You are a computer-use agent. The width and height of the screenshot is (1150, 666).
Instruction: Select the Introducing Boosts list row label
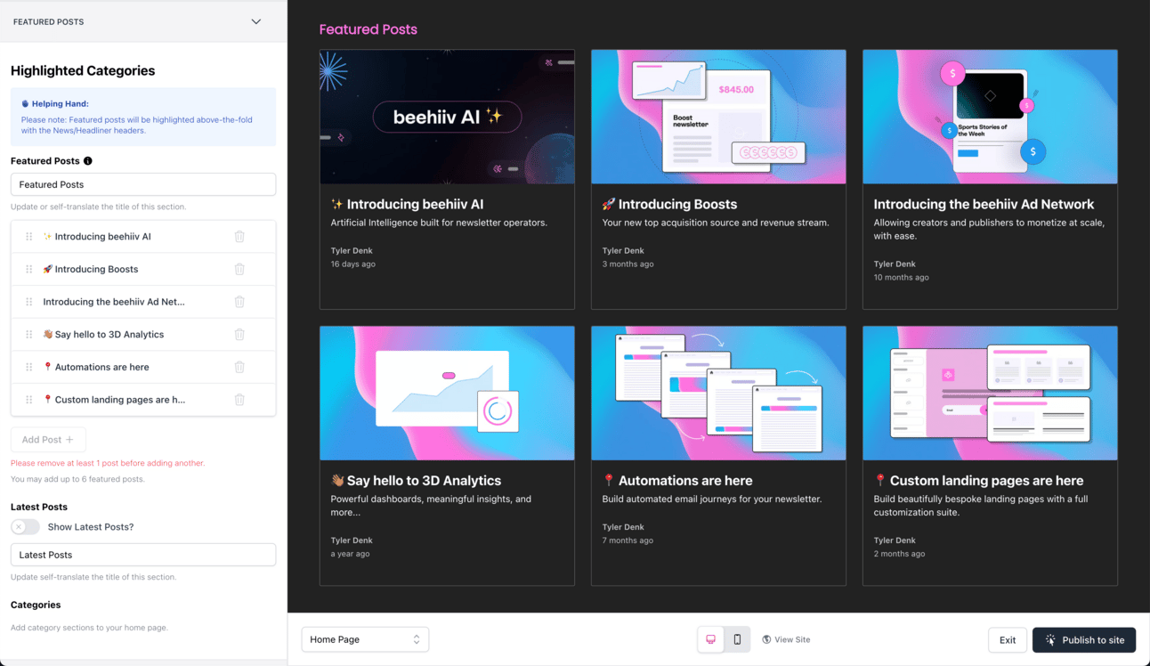(x=91, y=269)
